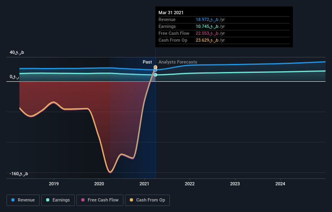
Task: Click the orange Cash From Op legend dot
Action: [x=131, y=200]
